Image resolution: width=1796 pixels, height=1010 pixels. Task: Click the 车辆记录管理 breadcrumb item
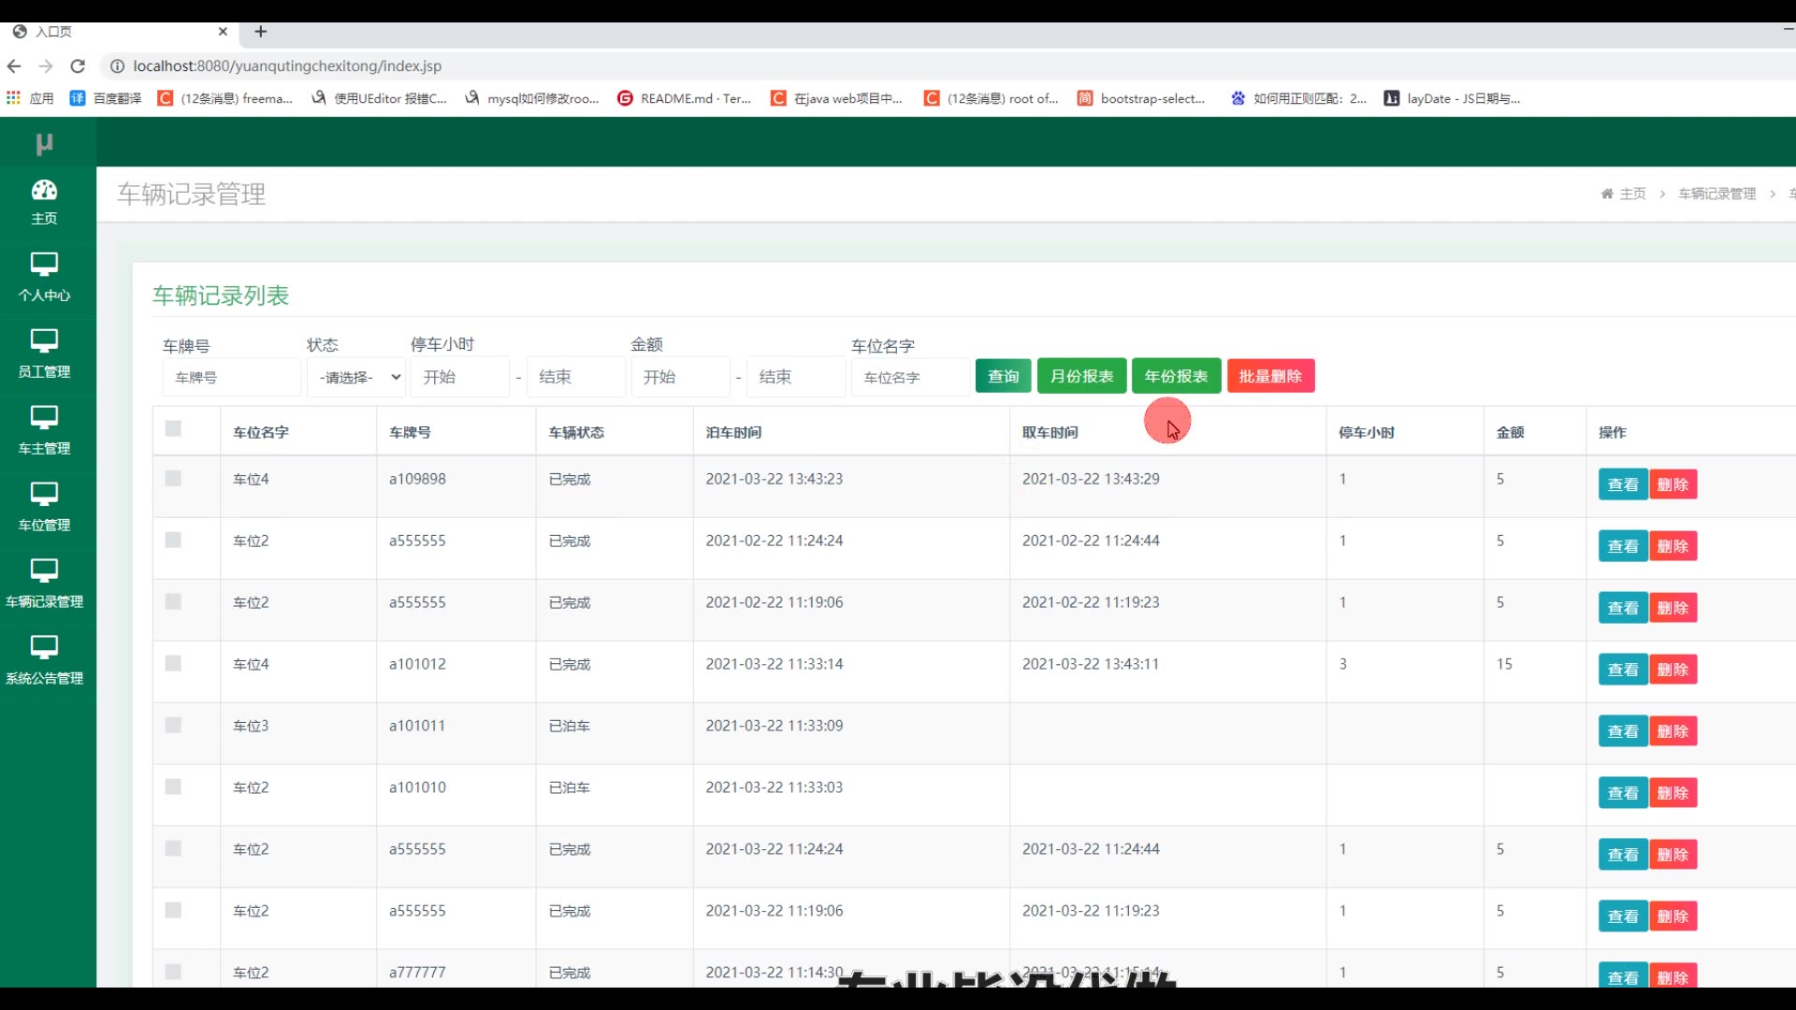tap(1716, 194)
